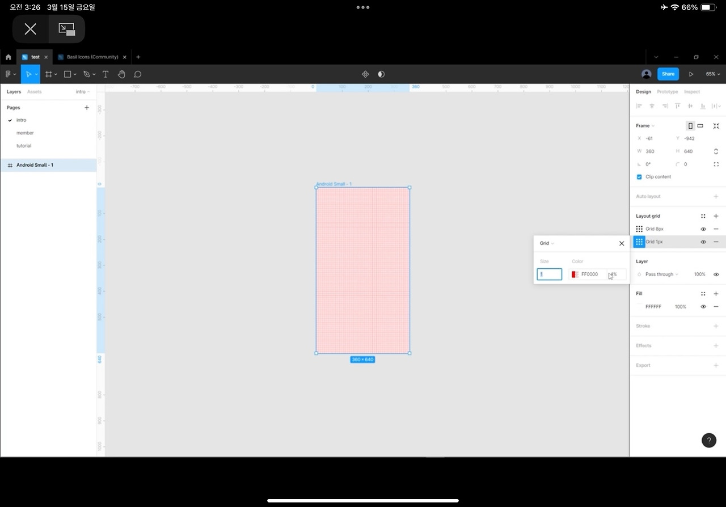Image resolution: width=726 pixels, height=507 pixels.
Task: Open the Figma main menu
Action: 10,74
